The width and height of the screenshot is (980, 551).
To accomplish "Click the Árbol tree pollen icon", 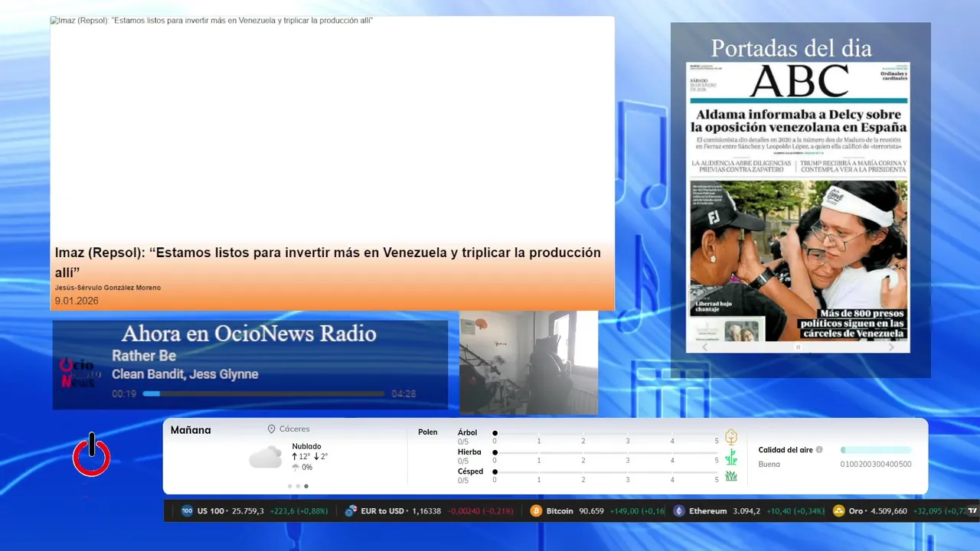I will [731, 437].
